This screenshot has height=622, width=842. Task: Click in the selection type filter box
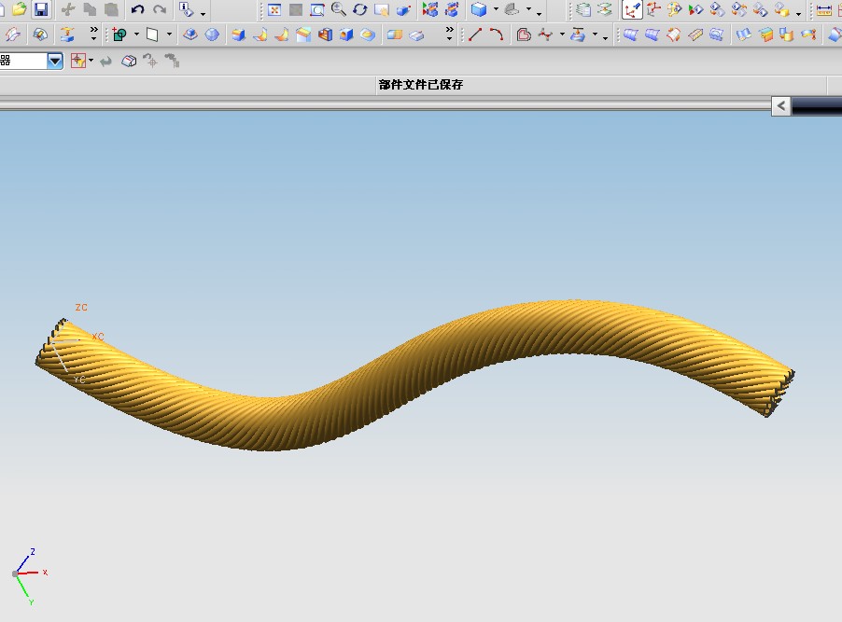coord(22,61)
